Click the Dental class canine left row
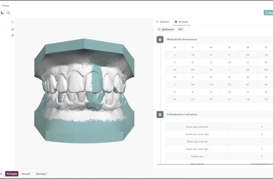Image resolution: width=273 pixels, height=179 pixels. point(219,127)
